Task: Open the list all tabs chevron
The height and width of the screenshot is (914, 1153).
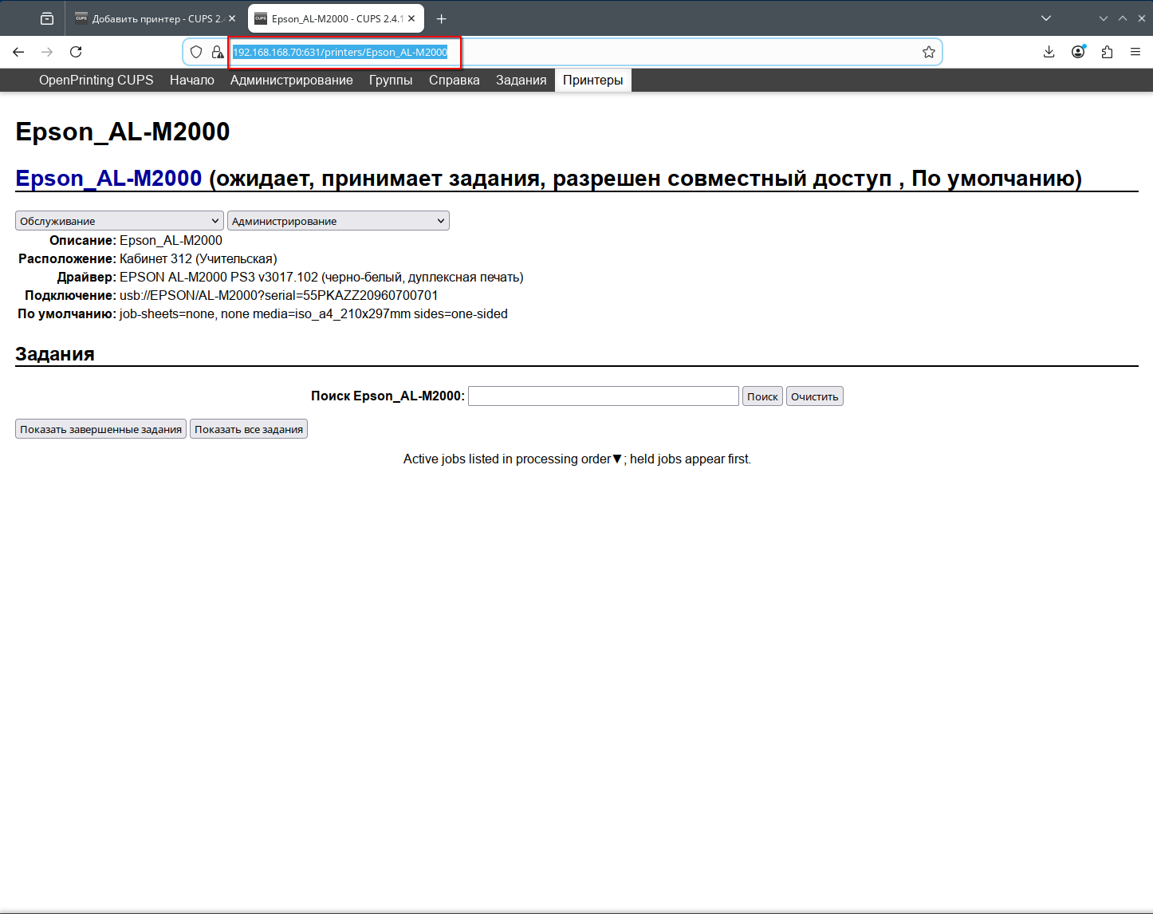Action: 1046,18
